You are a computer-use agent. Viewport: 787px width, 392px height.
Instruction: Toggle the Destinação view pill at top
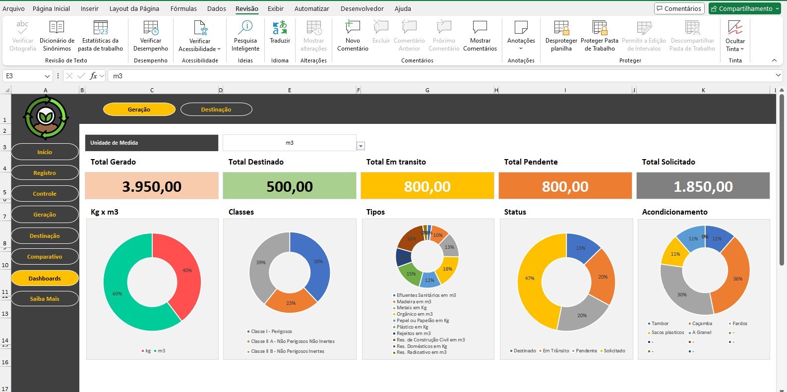coord(216,110)
